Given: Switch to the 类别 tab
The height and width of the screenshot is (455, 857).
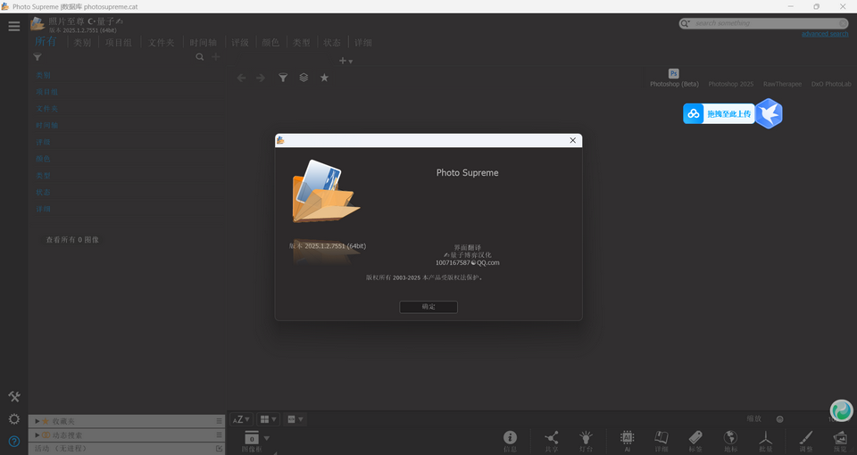Looking at the screenshot, I should 82,43.
